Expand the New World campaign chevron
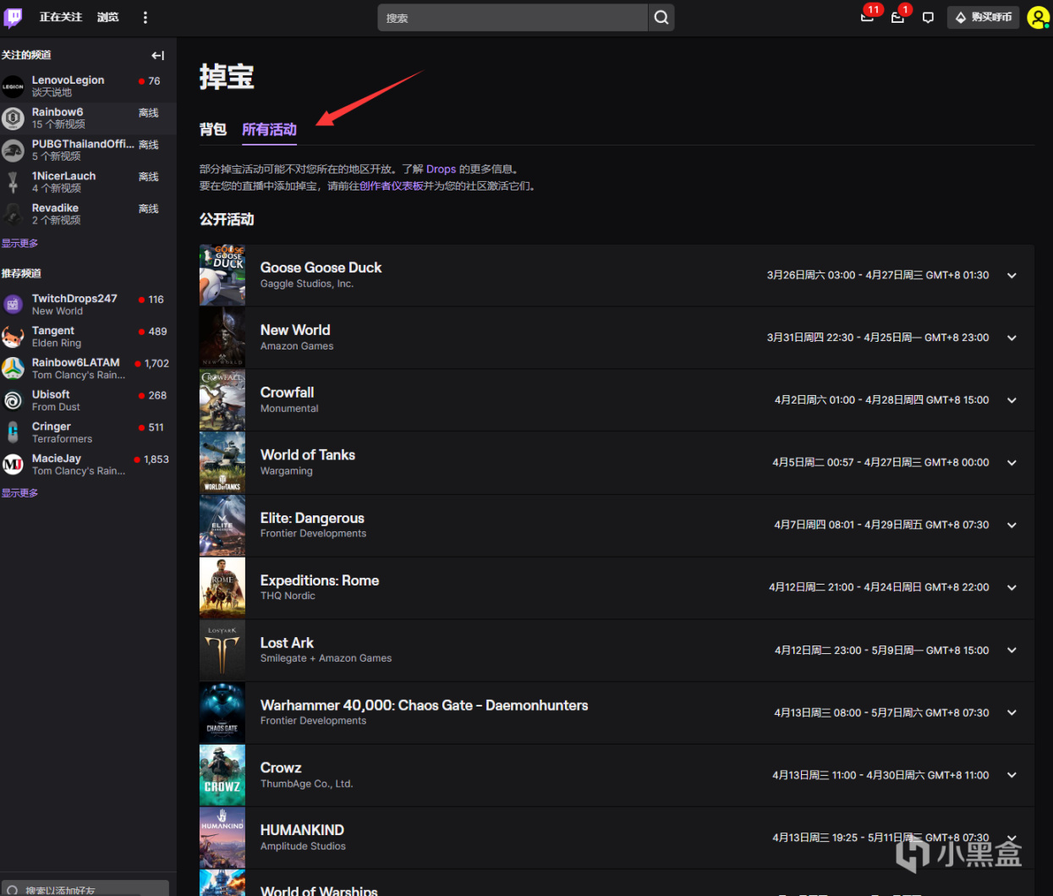 pos(1012,338)
